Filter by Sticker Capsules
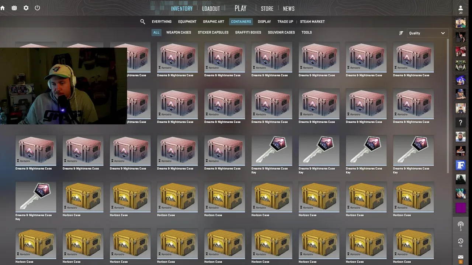 pos(213,32)
